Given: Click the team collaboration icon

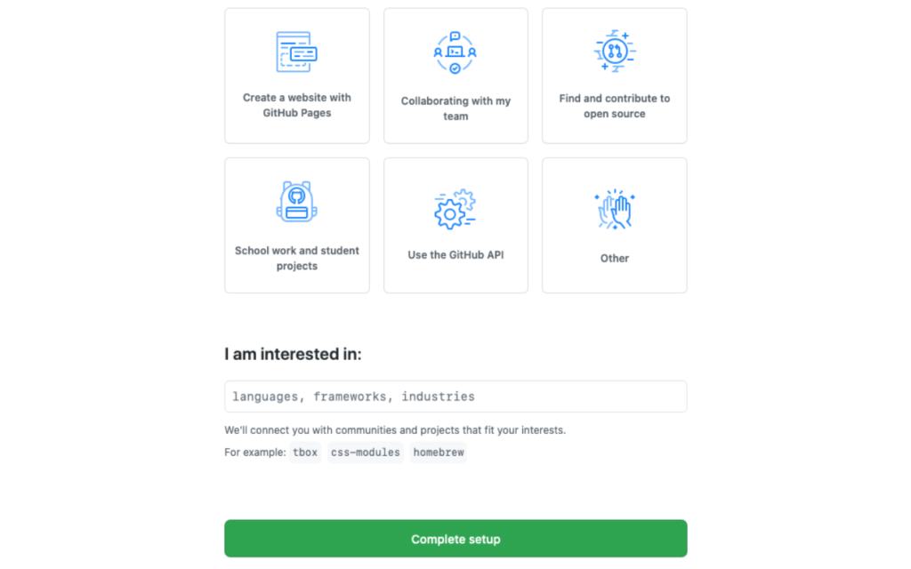Looking at the screenshot, I should pos(455,52).
